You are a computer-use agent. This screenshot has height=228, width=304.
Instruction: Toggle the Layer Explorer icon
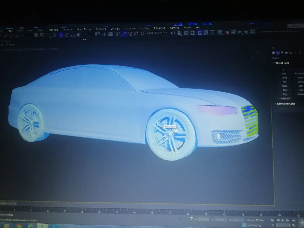pyautogui.click(x=193, y=33)
